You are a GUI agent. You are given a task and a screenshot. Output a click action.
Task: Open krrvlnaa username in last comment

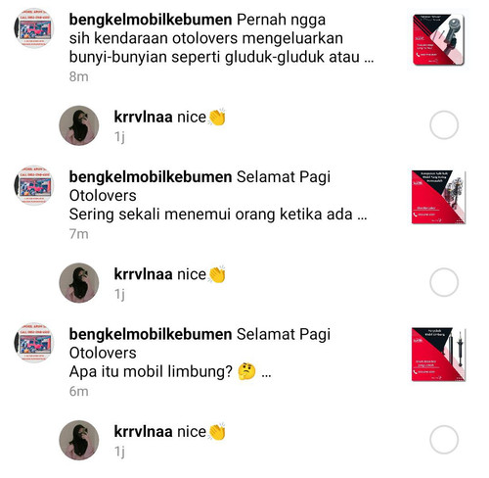143,432
